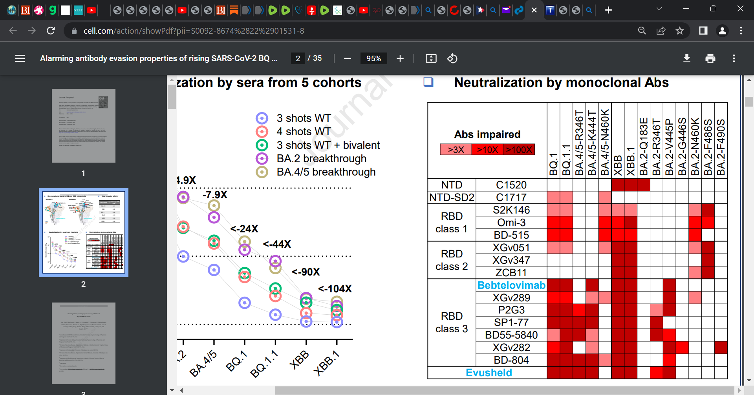The width and height of the screenshot is (754, 395).
Task: Click the page number input field
Action: (298, 58)
